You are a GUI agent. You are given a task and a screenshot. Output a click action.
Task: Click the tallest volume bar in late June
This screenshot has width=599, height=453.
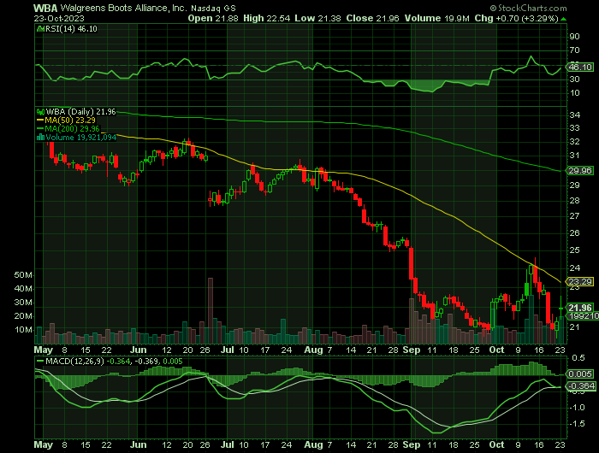coord(211,310)
